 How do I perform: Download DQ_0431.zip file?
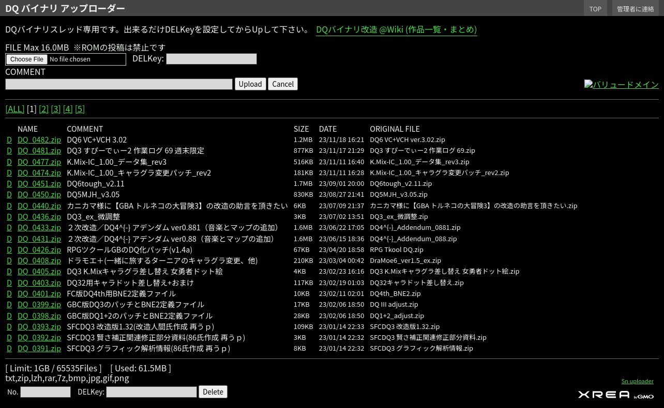click(39, 239)
